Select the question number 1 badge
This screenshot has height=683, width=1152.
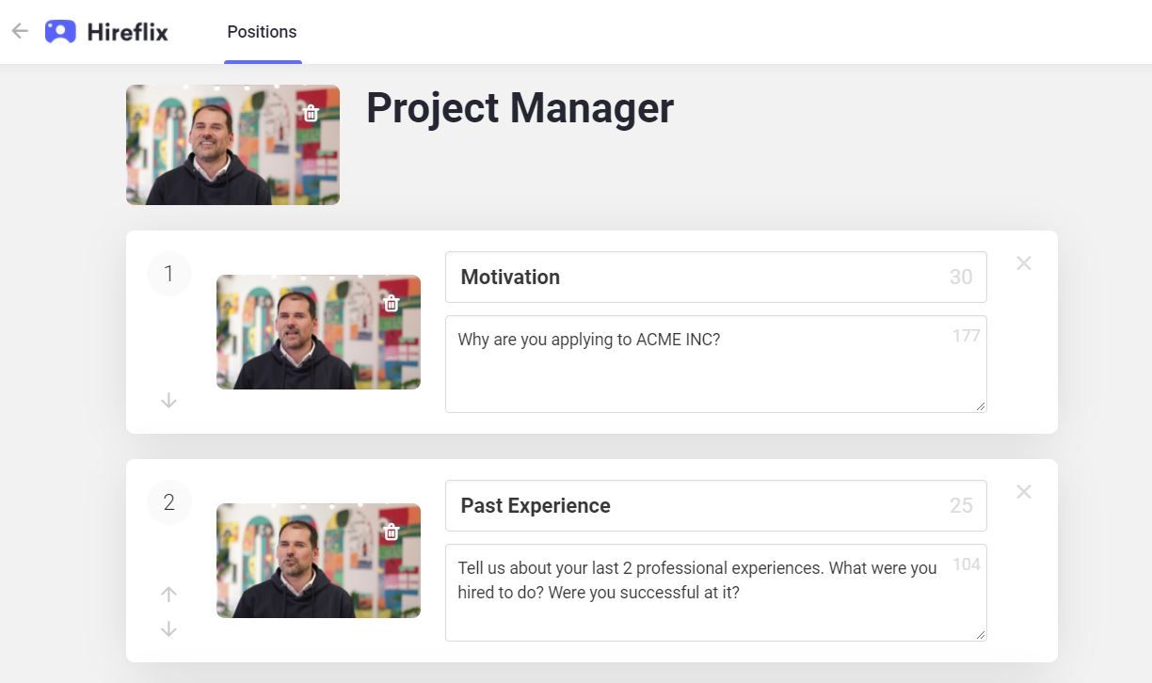pos(169,274)
